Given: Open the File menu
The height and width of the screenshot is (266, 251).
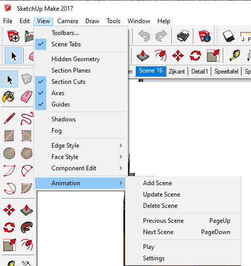Looking at the screenshot, I should click(x=8, y=21).
